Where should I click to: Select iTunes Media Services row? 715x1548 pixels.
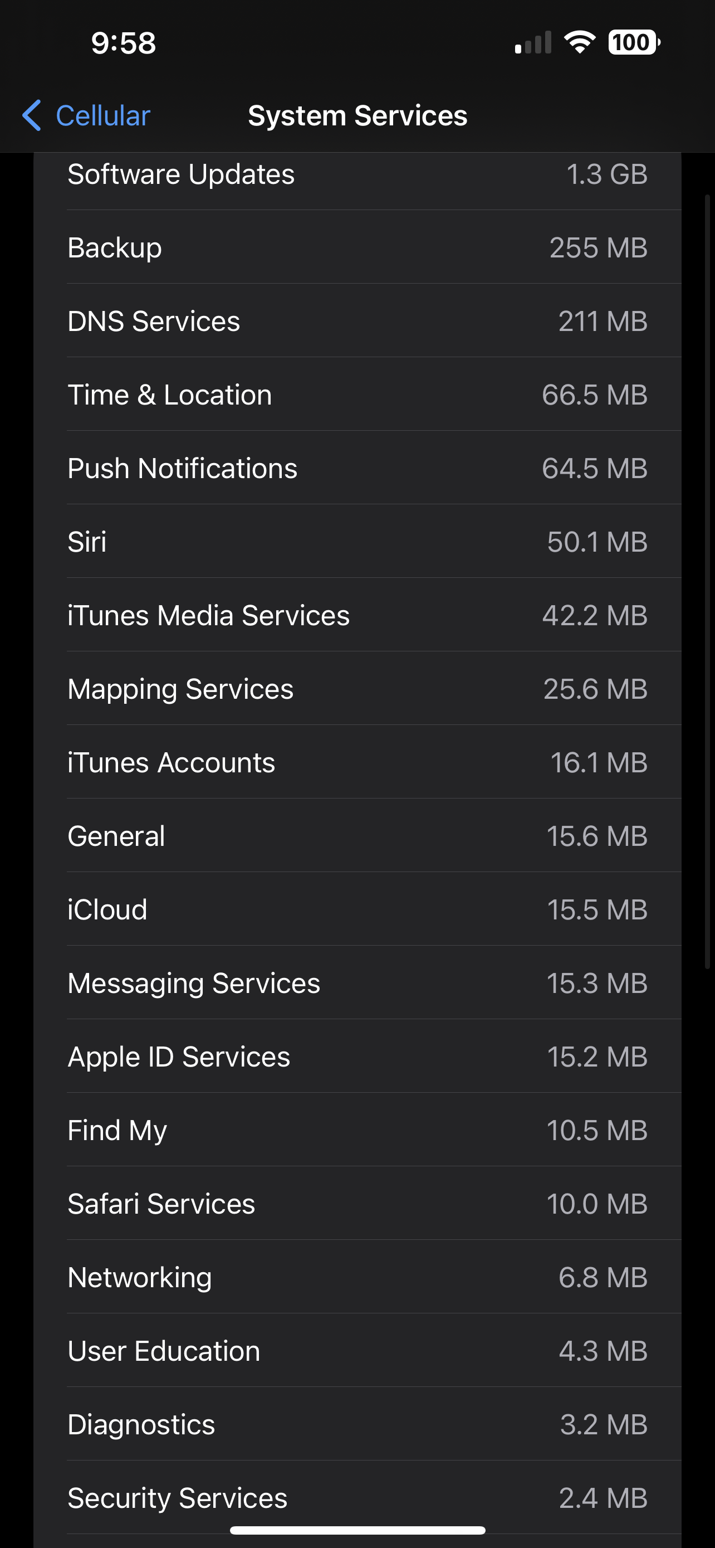pos(357,615)
